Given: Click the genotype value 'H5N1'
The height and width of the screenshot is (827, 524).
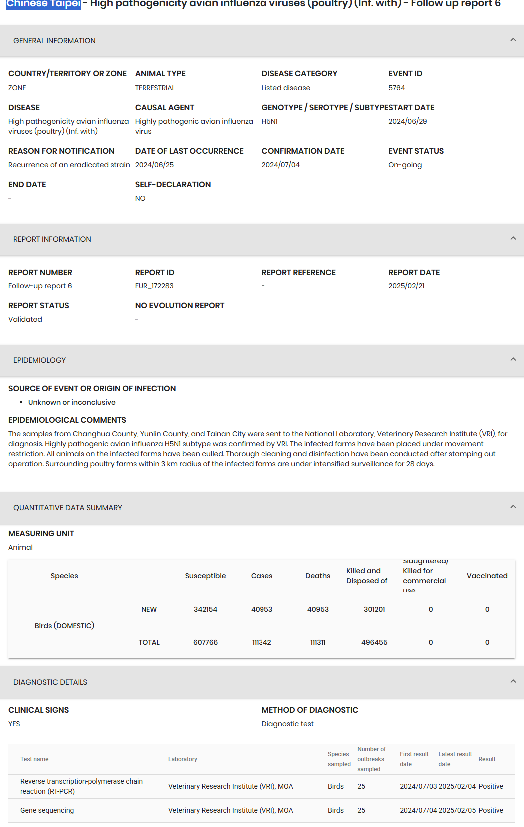Looking at the screenshot, I should click(270, 121).
